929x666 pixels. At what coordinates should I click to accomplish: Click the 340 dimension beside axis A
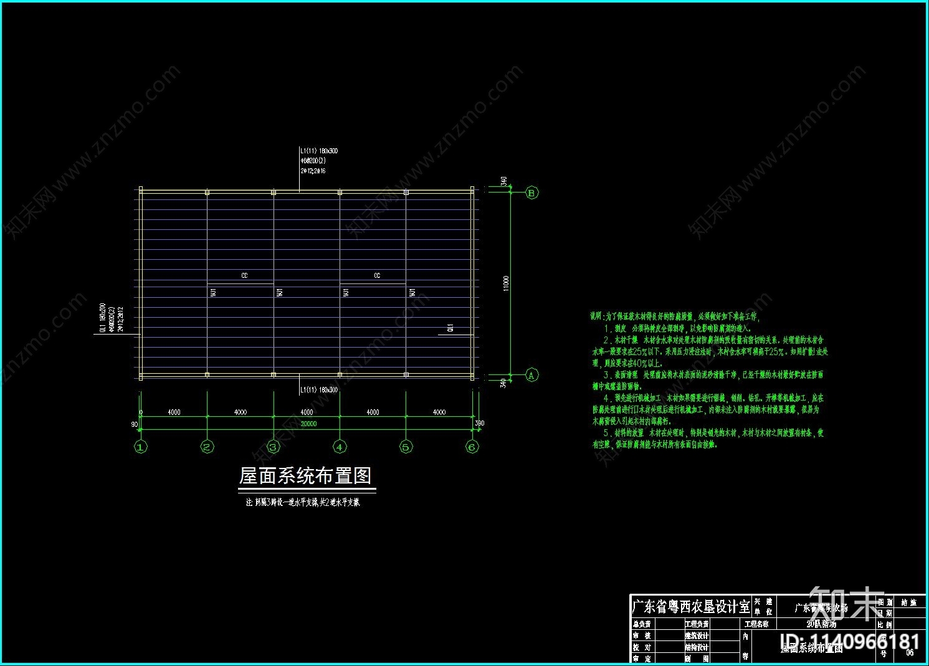(503, 383)
